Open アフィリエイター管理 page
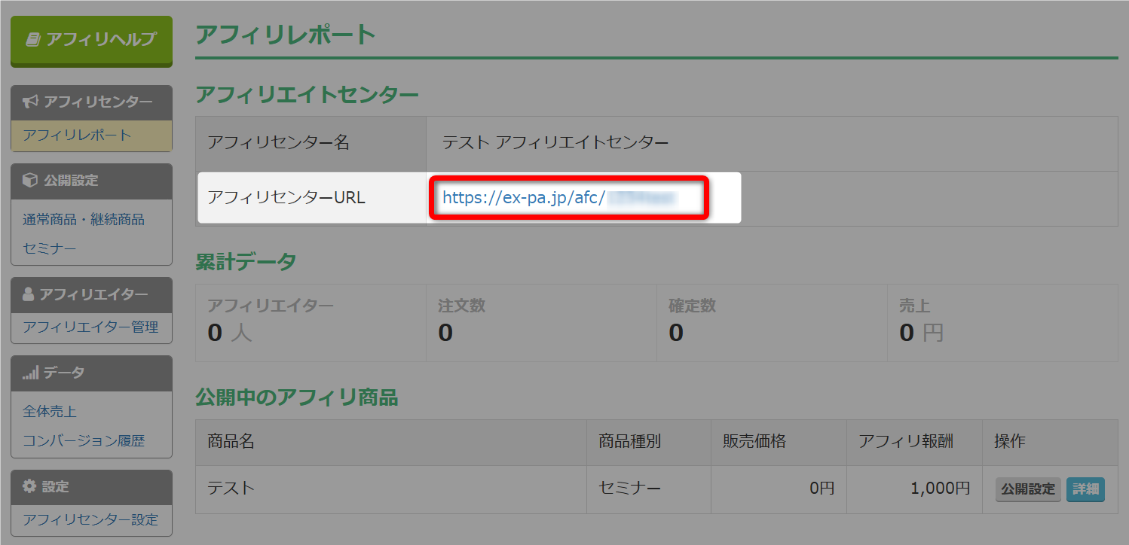 click(90, 327)
